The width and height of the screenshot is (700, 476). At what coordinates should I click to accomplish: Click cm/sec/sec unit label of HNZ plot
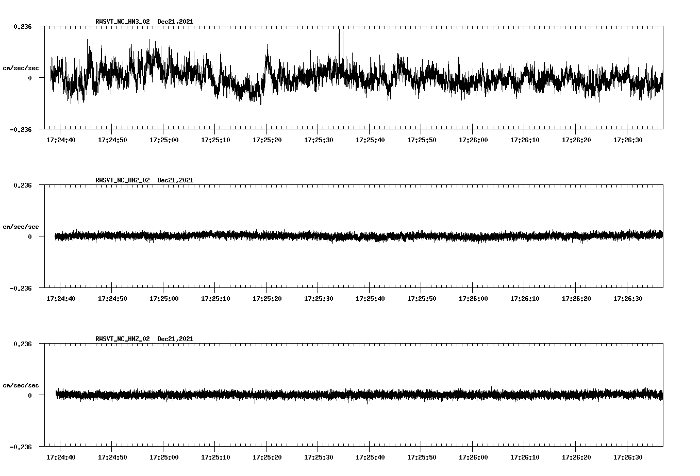pyautogui.click(x=21, y=385)
